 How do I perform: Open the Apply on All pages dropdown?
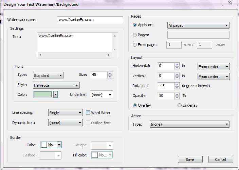click(198, 25)
